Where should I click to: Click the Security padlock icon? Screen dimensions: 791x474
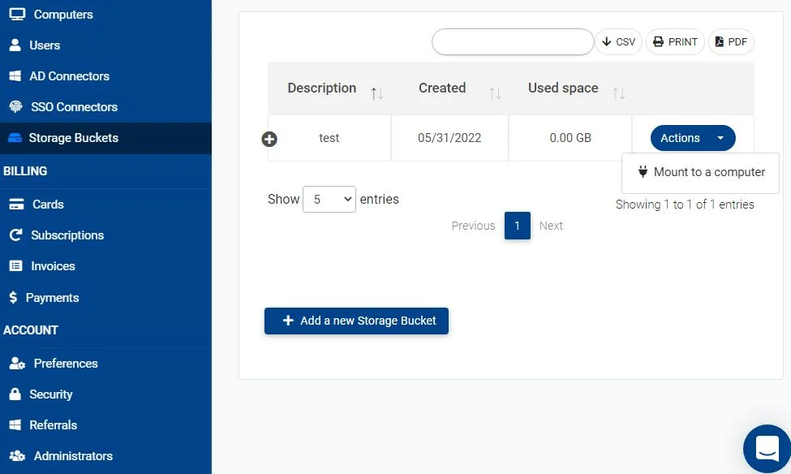(15, 394)
